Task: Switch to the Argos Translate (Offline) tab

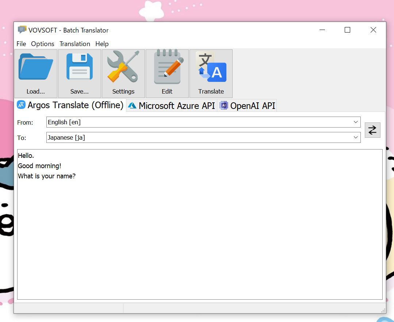Action: (x=70, y=105)
